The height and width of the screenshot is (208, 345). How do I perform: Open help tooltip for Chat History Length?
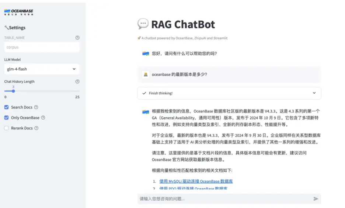(x=77, y=82)
